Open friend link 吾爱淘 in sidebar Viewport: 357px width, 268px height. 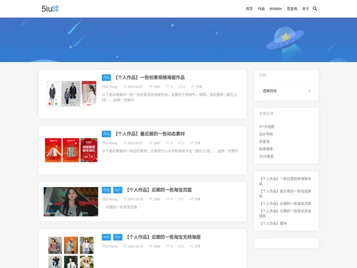point(264,141)
